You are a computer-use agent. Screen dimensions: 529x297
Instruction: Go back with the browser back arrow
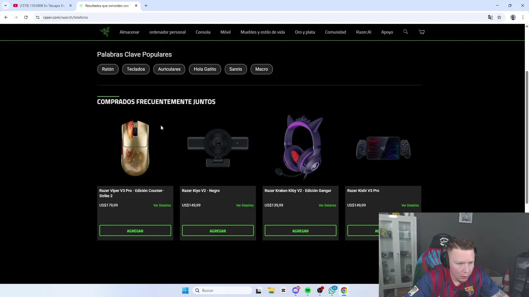6,17
